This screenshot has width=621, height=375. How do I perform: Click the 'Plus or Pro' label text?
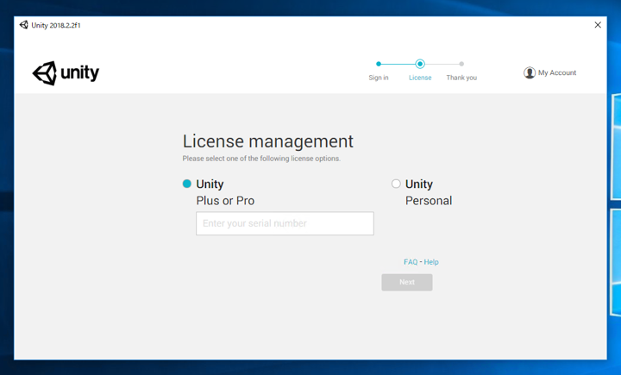(225, 201)
